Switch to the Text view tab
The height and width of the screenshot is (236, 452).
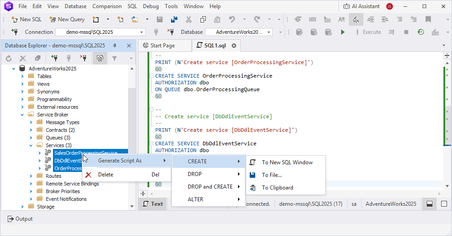(x=153, y=204)
